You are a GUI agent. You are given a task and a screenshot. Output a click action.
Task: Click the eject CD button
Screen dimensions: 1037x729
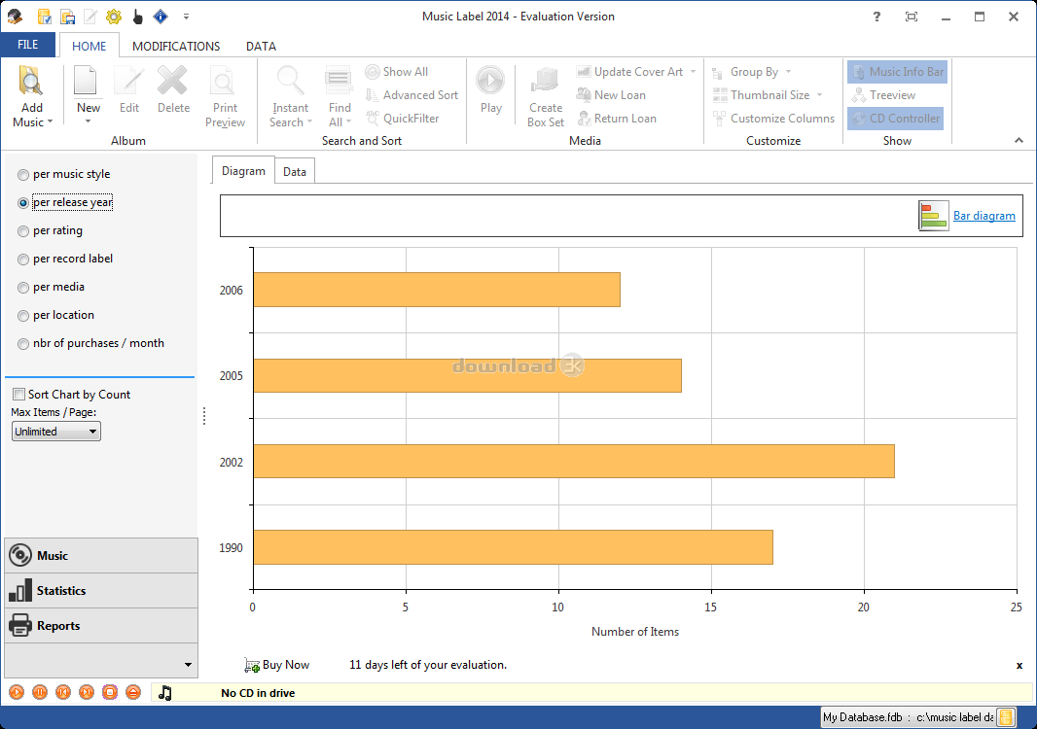133,692
